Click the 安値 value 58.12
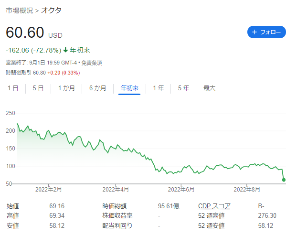 point(57,226)
